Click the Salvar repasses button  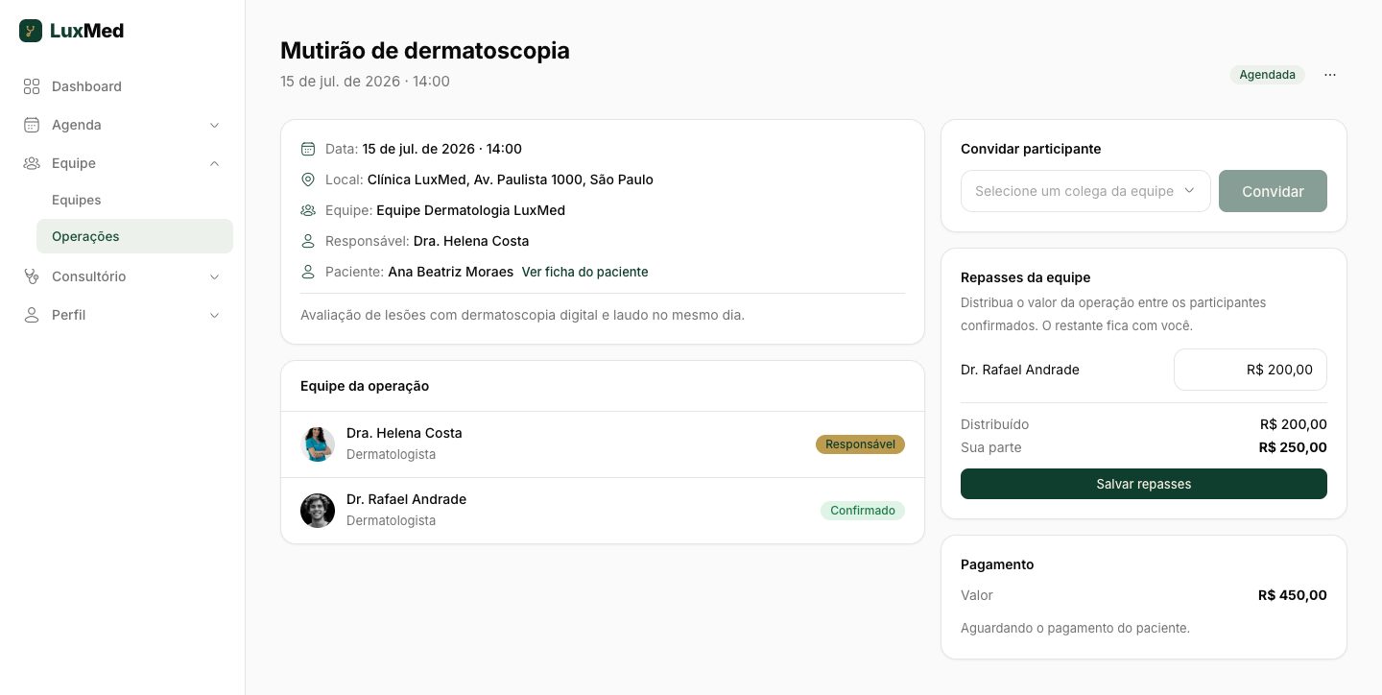tap(1144, 484)
